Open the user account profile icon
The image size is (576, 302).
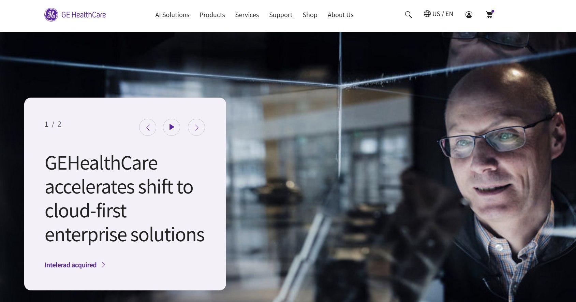click(x=469, y=15)
